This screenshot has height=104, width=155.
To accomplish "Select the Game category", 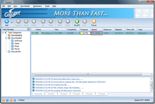I will click(x=17, y=43).
